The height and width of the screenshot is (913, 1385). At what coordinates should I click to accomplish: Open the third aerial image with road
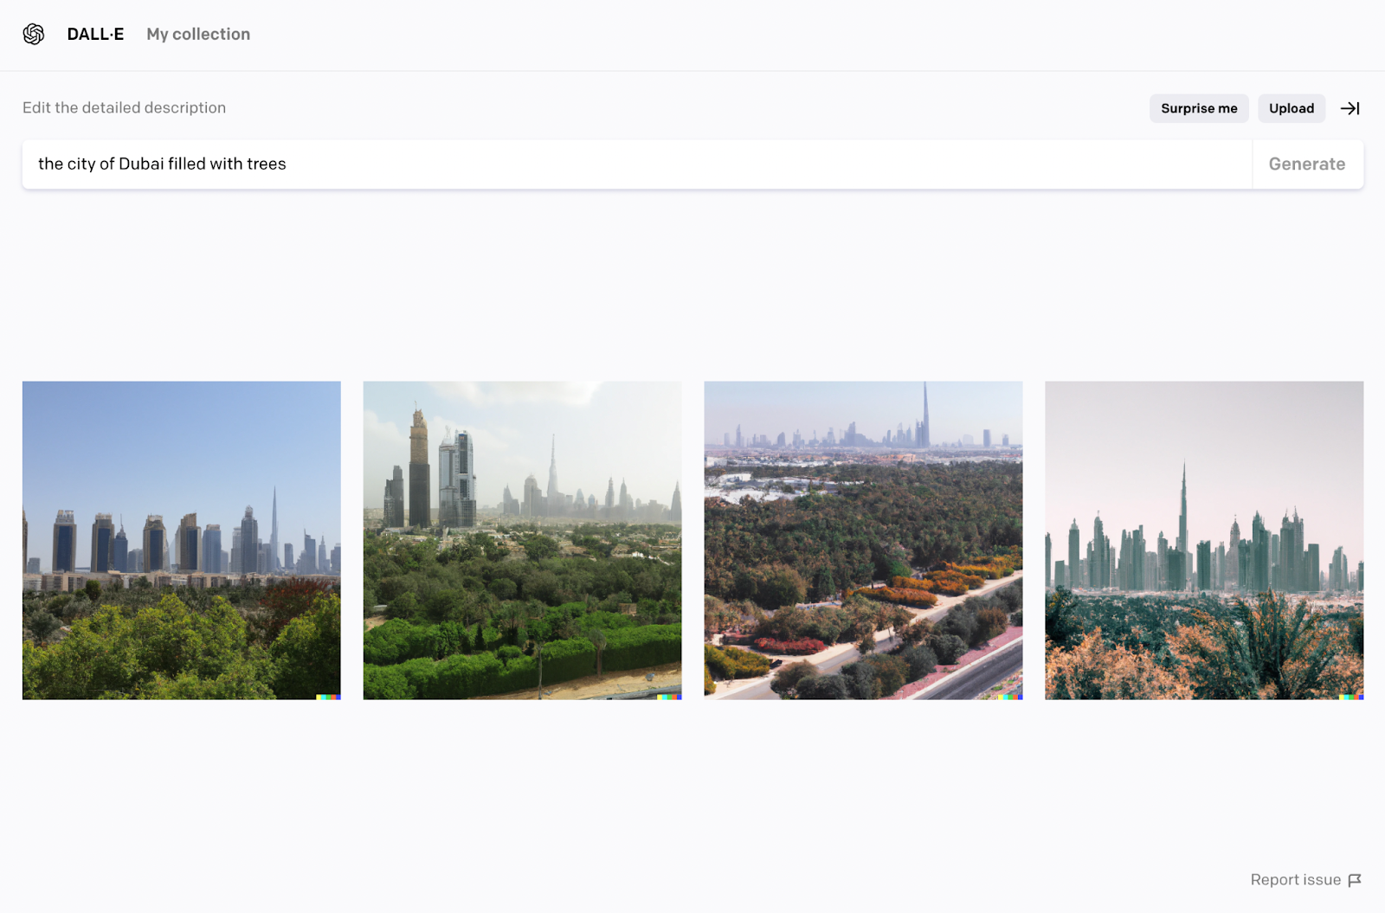click(863, 540)
